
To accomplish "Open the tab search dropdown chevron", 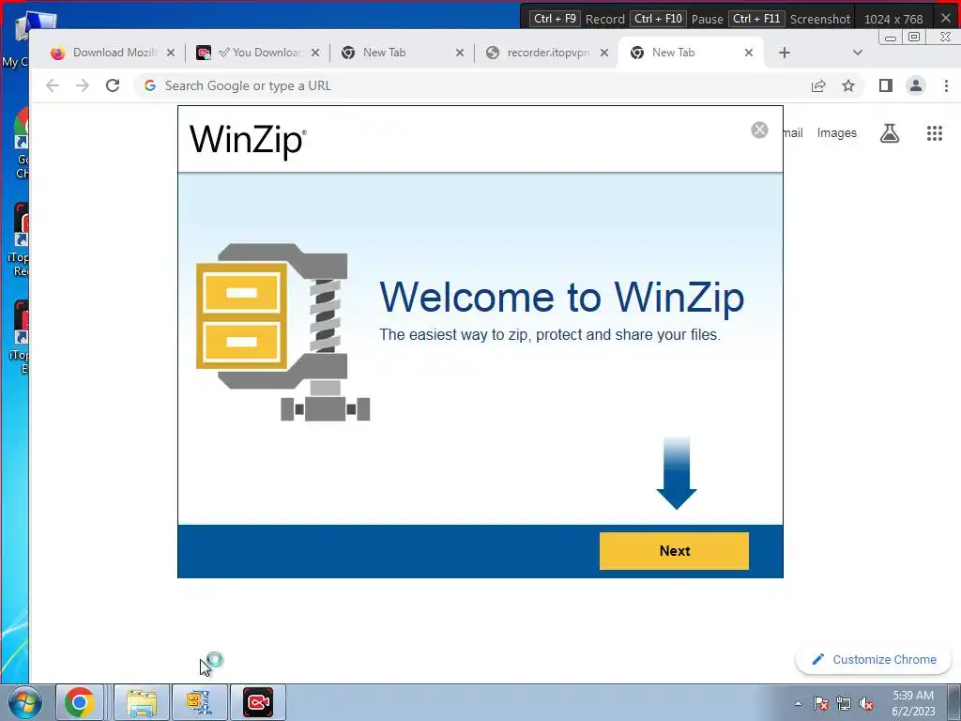I will [858, 53].
